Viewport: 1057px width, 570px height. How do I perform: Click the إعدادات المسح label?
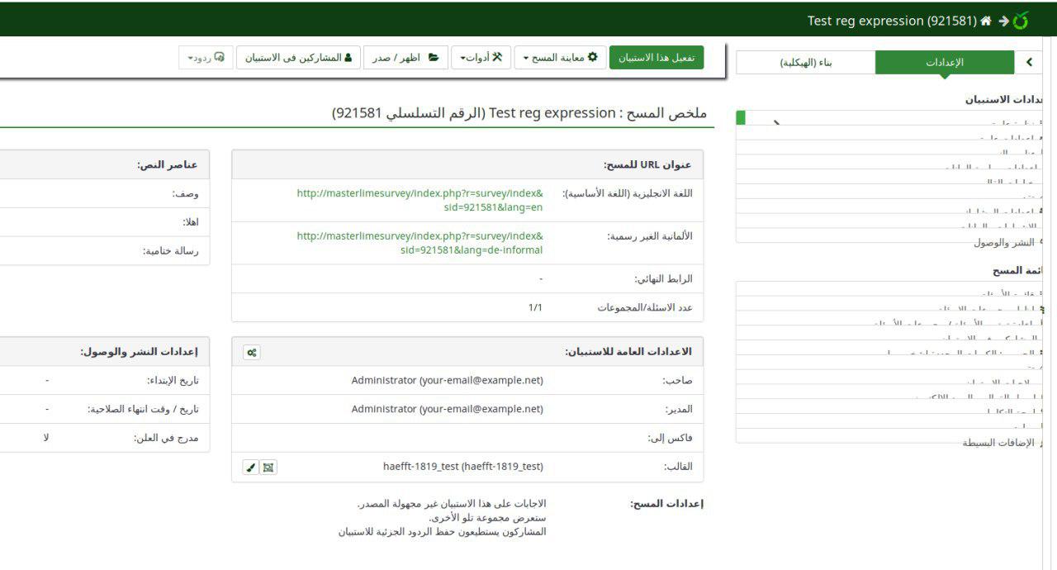tap(666, 503)
